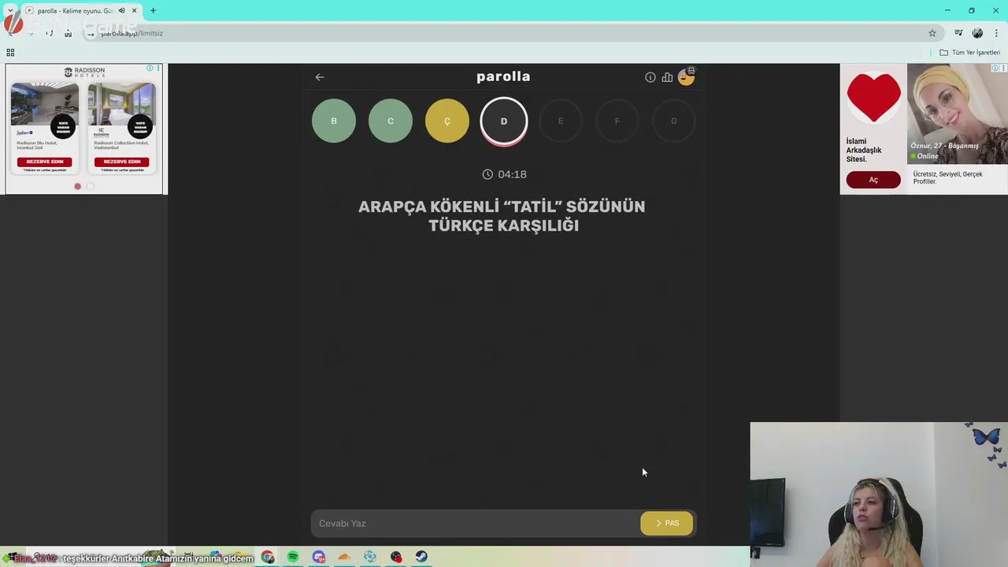Image resolution: width=1008 pixels, height=567 pixels.
Task: Open the browser profile avatar icon
Action: [x=977, y=33]
